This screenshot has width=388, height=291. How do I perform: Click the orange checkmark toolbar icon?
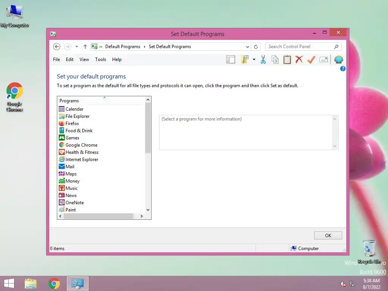point(311,59)
